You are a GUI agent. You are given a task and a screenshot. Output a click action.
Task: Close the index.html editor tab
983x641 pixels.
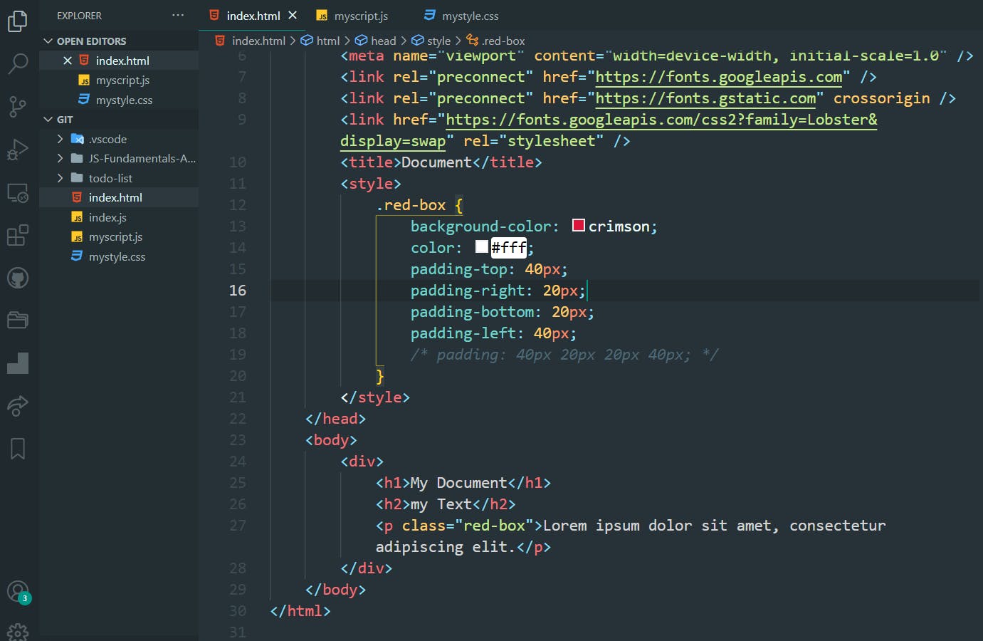pyautogui.click(x=293, y=15)
